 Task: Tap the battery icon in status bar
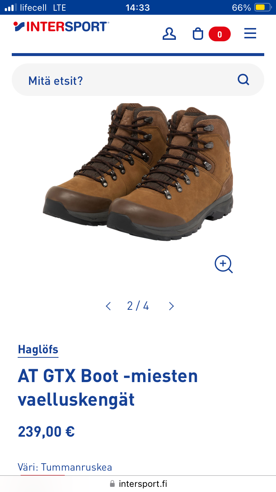[263, 7]
